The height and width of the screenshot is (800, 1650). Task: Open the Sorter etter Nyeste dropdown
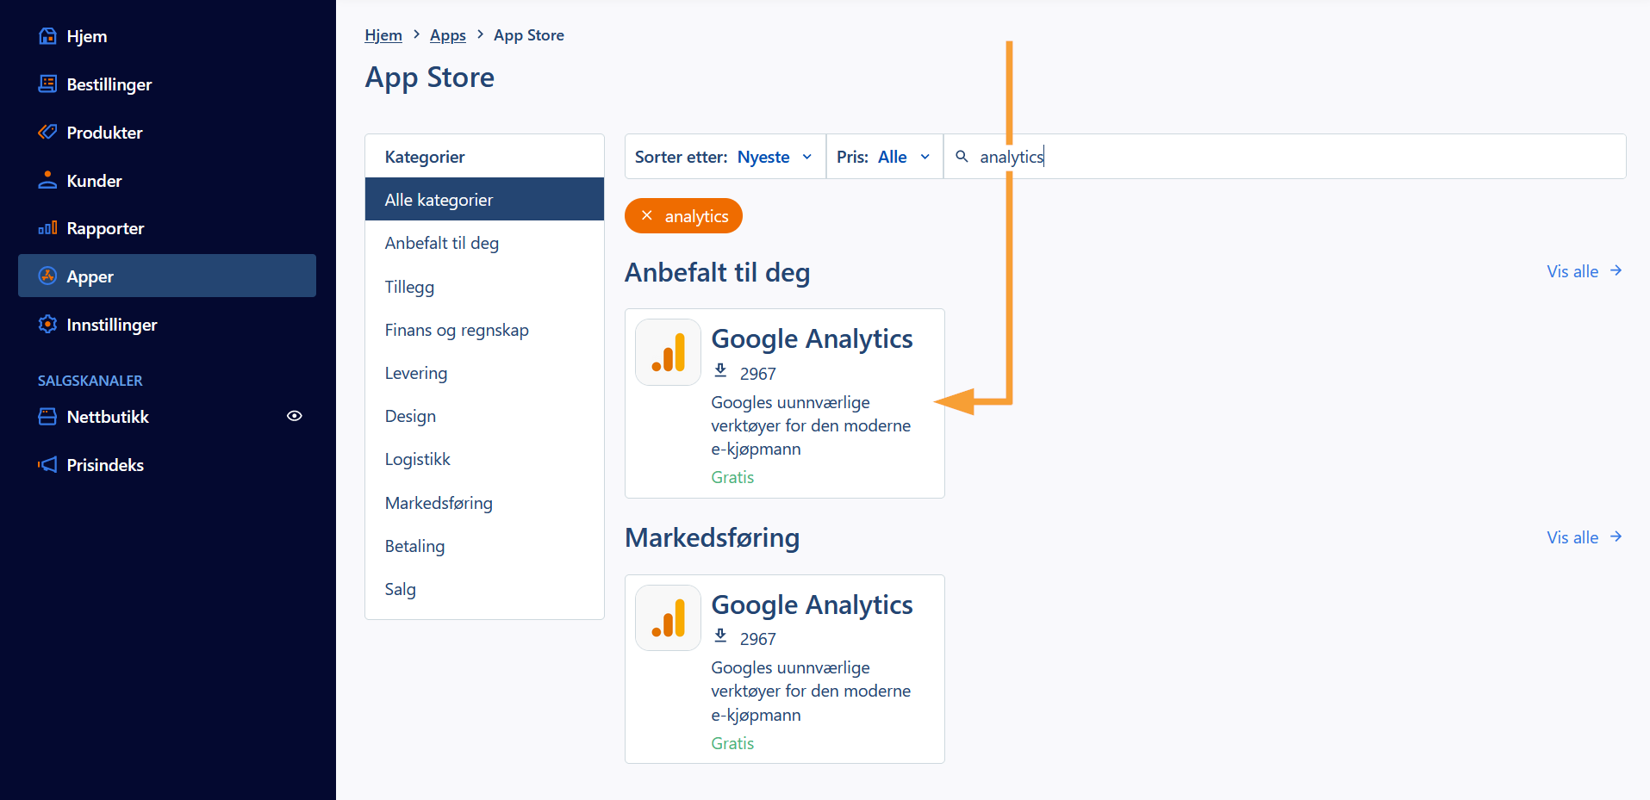click(725, 157)
